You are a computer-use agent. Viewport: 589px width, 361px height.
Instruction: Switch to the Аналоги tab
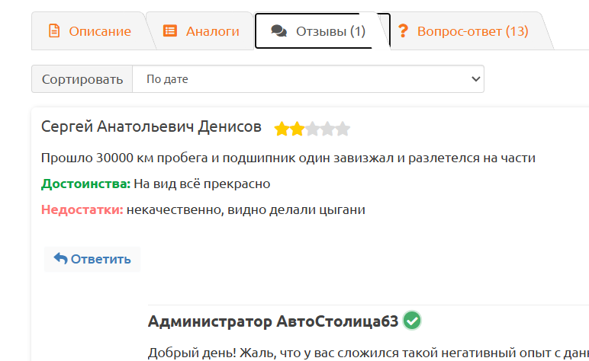201,31
